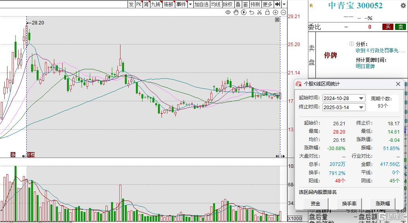Viewport: 408px width, 223px height.
Task: Click the dialog's poker-card logo icon
Action: pos(299,84)
